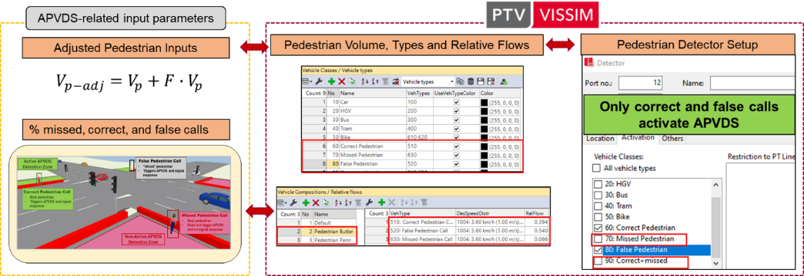This screenshot has height=276, width=804.
Task: Expand list layout dropdown in Vehicle Compositions toolbar
Action: click(x=282, y=203)
